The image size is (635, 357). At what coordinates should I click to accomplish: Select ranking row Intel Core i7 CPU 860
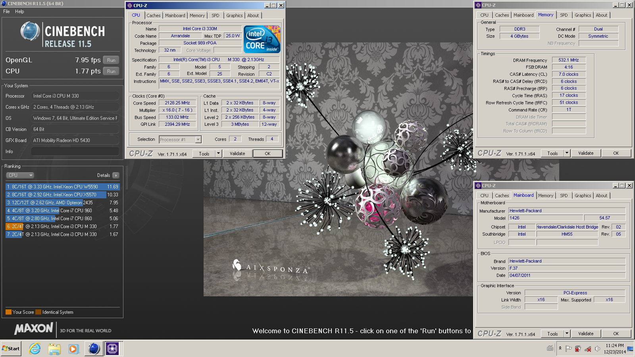pyautogui.click(x=63, y=219)
